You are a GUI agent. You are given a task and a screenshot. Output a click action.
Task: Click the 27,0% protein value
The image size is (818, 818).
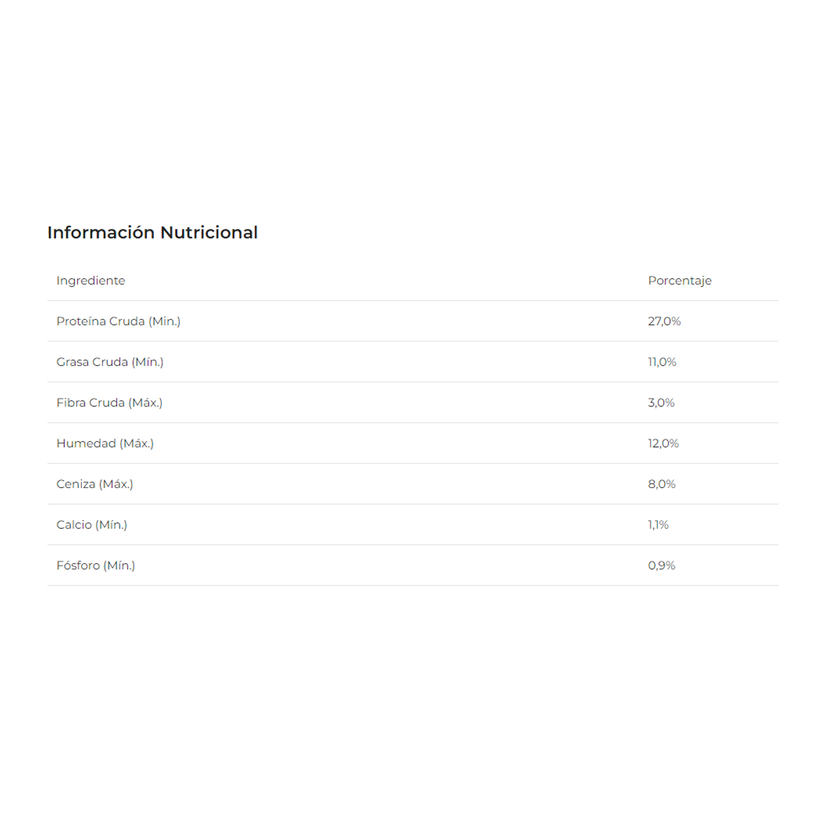pyautogui.click(x=665, y=321)
